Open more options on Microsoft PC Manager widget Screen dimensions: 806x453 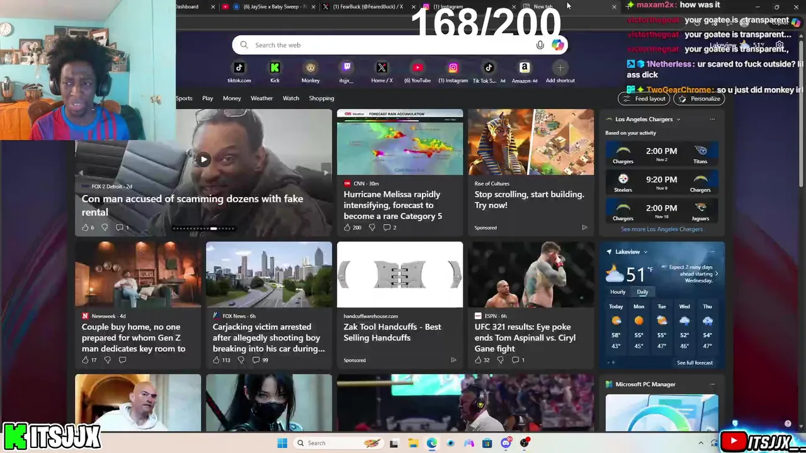coord(712,384)
